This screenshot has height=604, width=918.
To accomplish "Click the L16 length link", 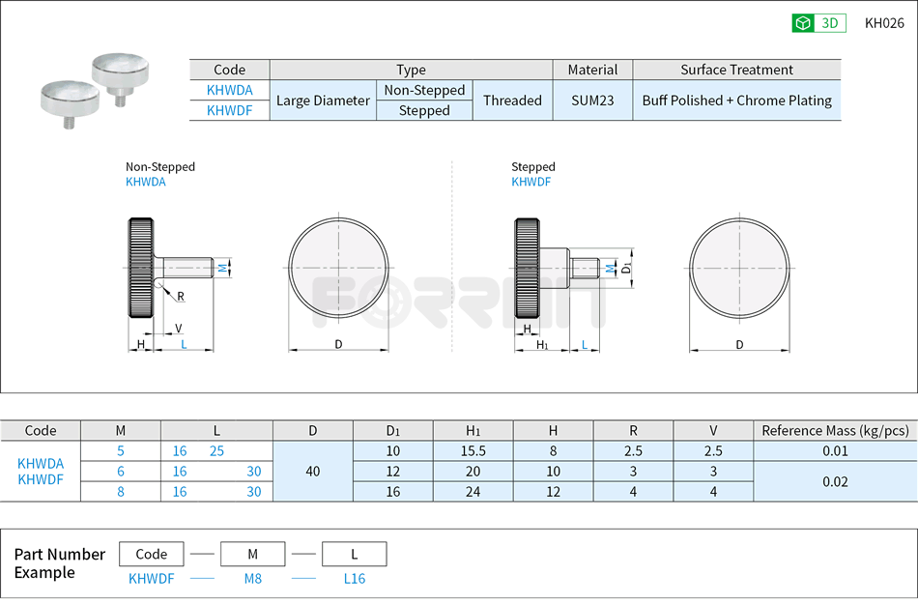I will click(x=354, y=579).
